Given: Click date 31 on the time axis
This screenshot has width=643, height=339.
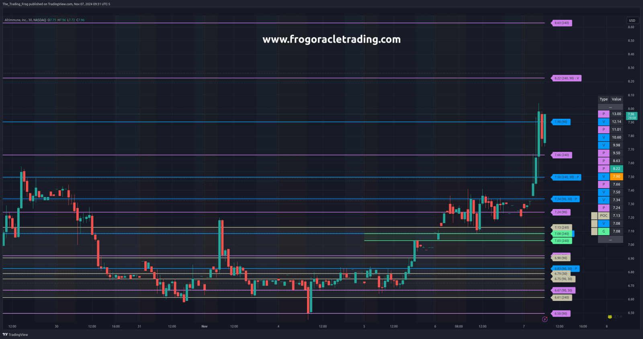Looking at the screenshot, I should [139, 327].
